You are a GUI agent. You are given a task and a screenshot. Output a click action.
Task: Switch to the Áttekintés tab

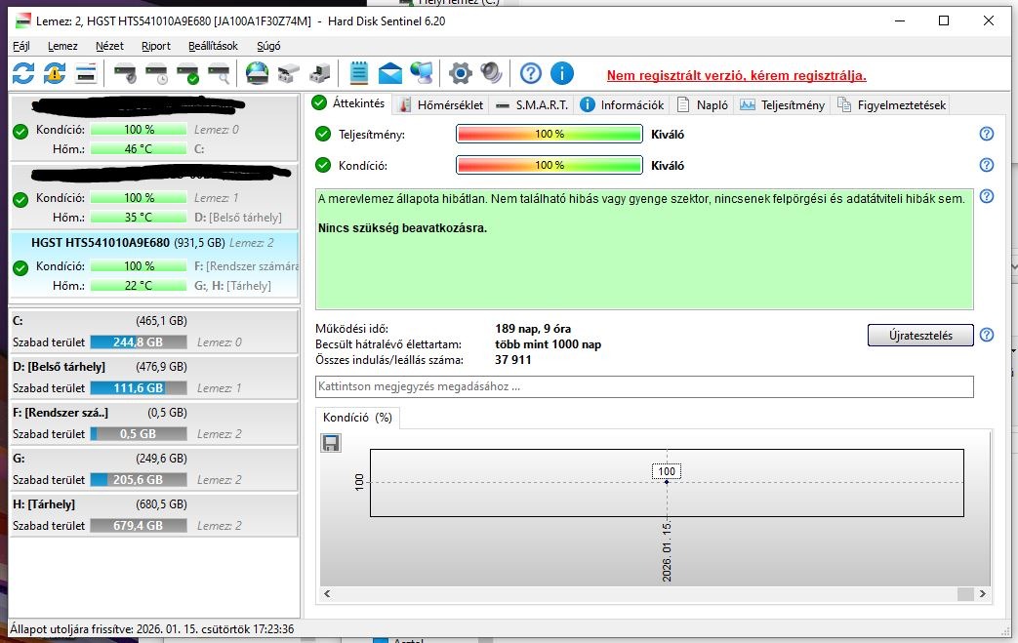coord(348,102)
